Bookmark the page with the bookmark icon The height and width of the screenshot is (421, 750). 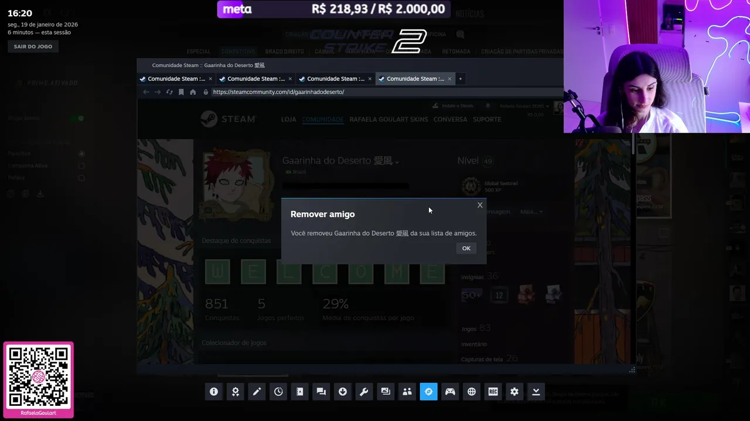[181, 92]
